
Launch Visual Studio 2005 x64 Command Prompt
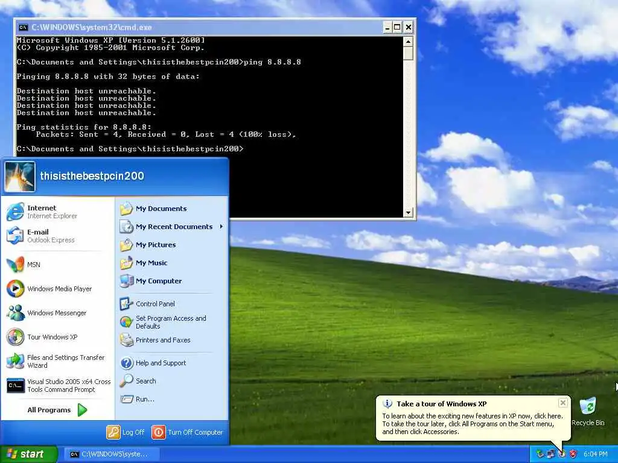point(57,385)
